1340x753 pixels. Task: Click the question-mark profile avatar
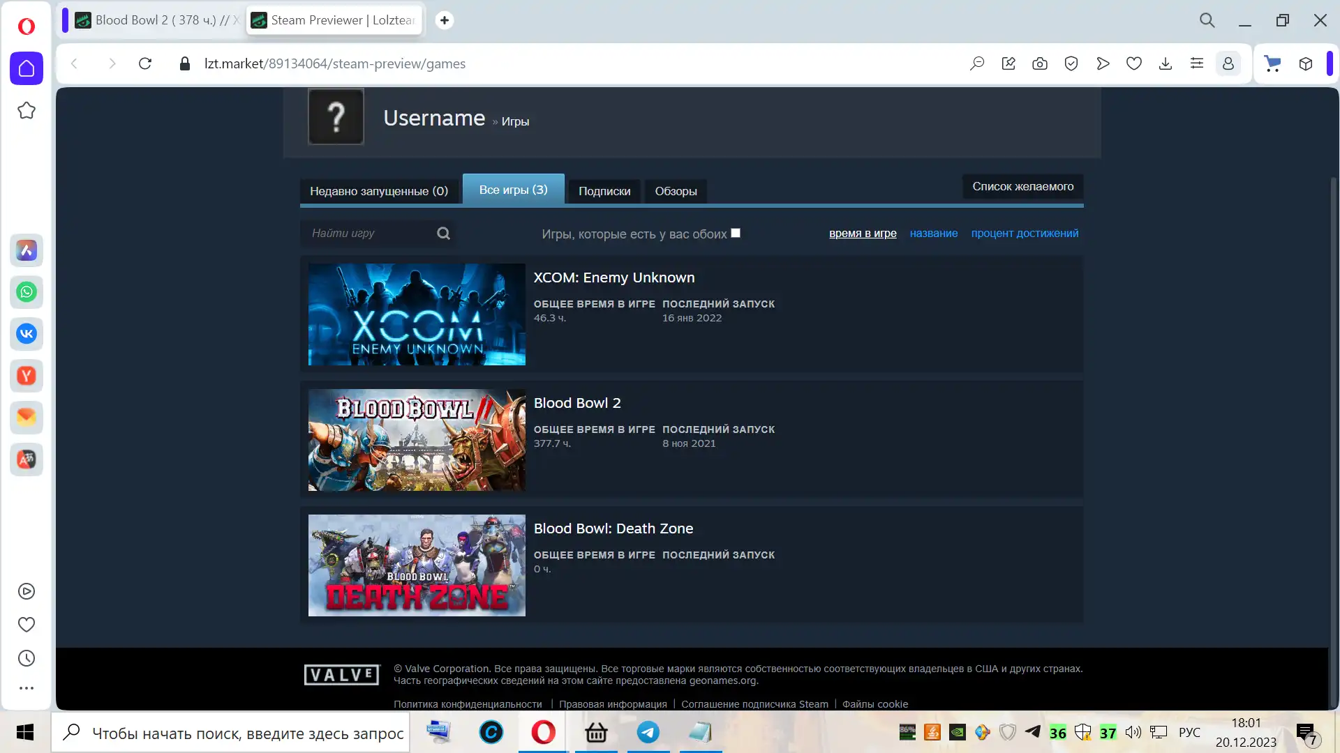(336, 116)
